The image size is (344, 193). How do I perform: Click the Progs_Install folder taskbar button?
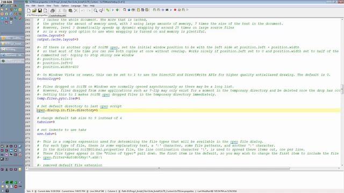(x=12, y=44)
